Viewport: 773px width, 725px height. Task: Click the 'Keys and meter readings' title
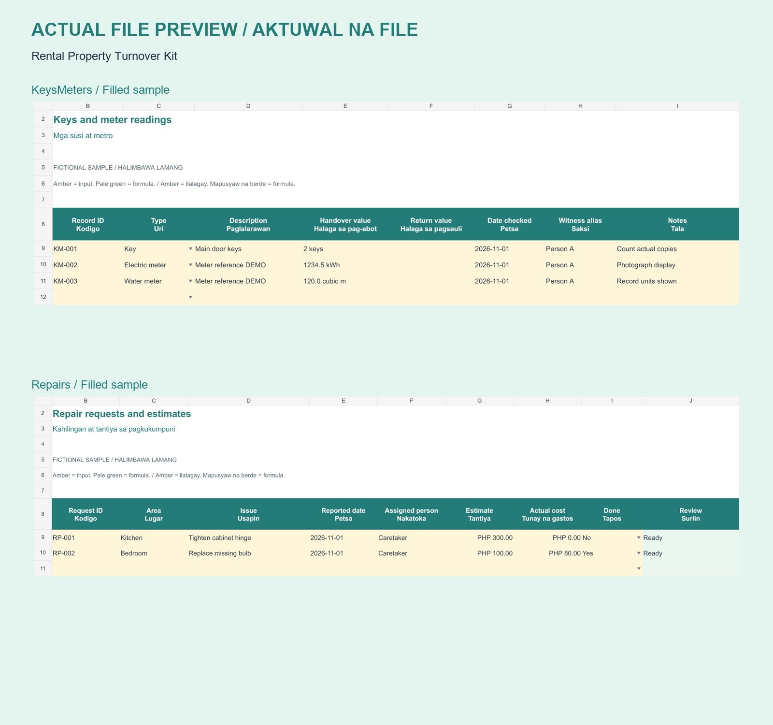point(113,120)
